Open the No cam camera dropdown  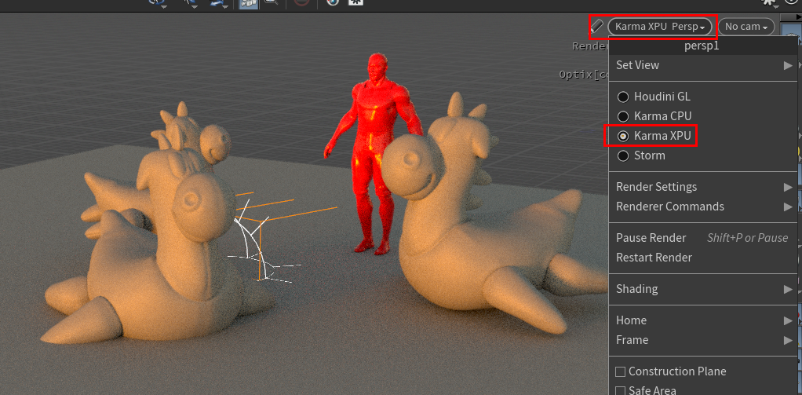tap(746, 27)
